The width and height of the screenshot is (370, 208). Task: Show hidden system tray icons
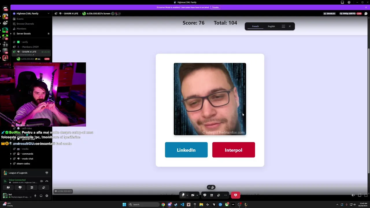pos(337,205)
